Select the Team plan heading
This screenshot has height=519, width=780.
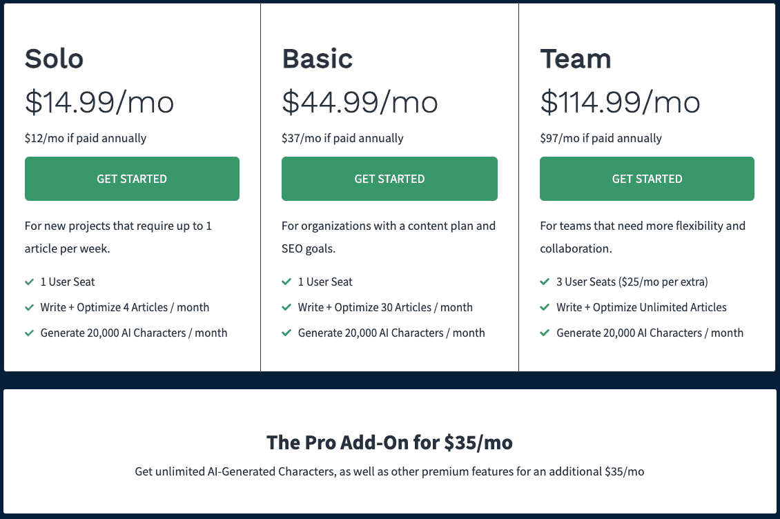576,59
